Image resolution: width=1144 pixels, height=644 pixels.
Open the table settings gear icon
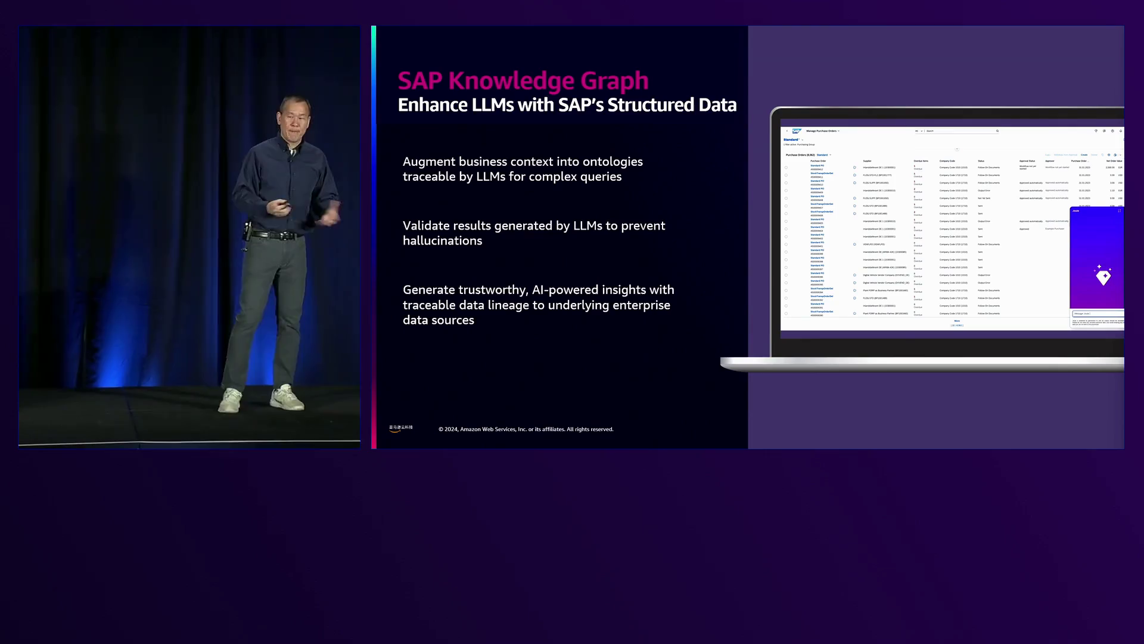coord(1109,155)
